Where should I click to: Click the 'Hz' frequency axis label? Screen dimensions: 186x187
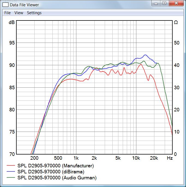pyautogui.click(x=170, y=158)
